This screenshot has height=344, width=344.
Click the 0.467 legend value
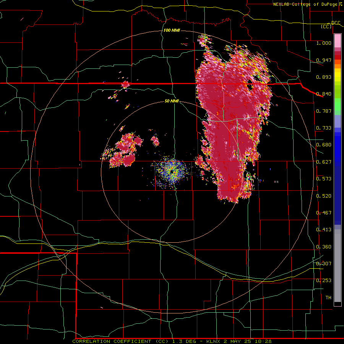tap(324, 213)
